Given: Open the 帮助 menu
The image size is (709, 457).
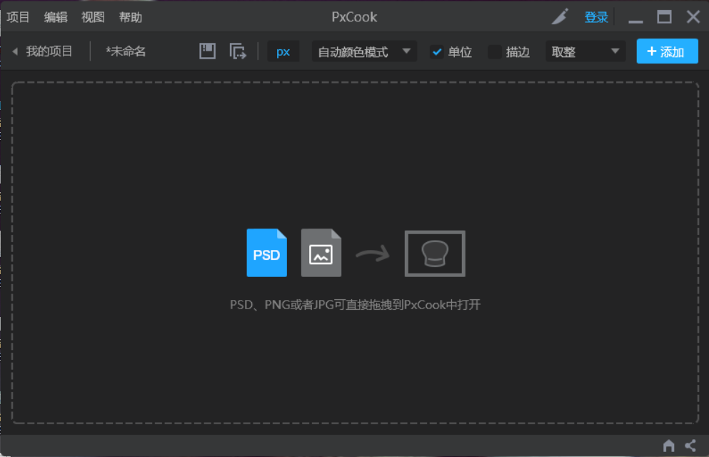Looking at the screenshot, I should click(x=131, y=17).
